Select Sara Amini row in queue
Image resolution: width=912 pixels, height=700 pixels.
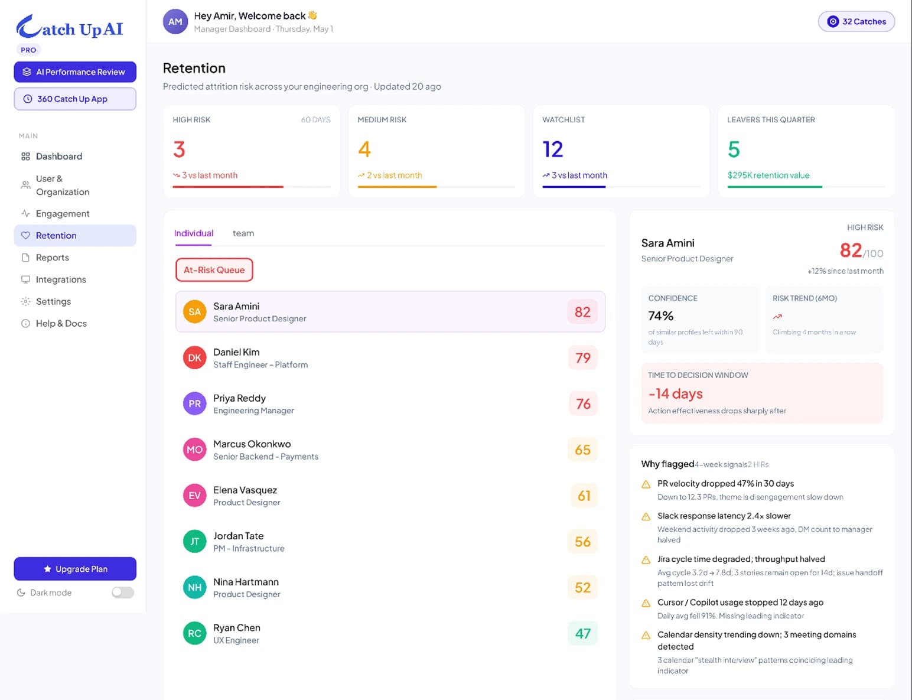point(390,312)
